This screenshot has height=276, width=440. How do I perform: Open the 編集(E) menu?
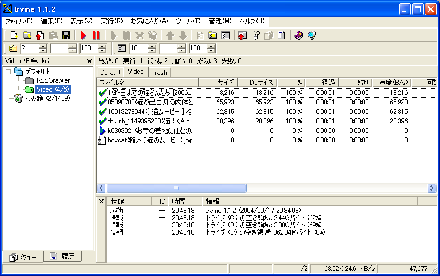(52, 21)
